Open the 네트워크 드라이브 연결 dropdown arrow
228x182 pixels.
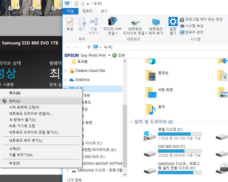click(146, 33)
